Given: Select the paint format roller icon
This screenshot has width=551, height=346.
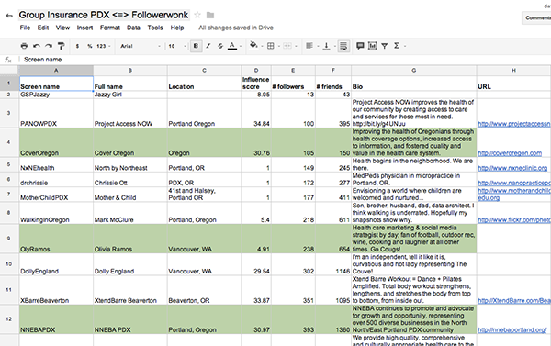Looking at the screenshot, I should click(62, 46).
